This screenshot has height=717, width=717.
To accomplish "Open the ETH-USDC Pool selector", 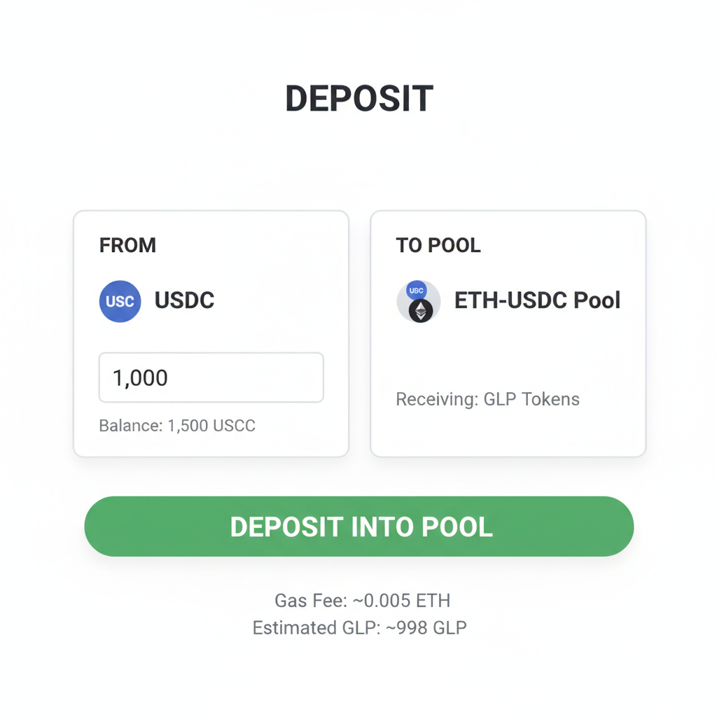I will pyautogui.click(x=508, y=301).
